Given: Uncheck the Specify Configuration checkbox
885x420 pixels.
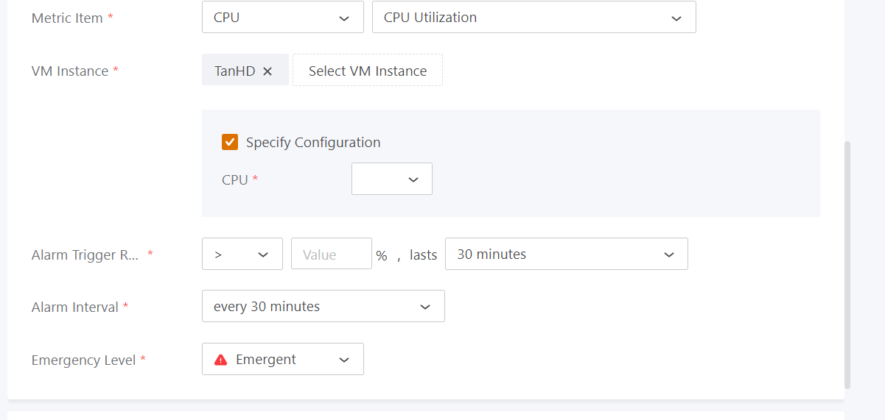Looking at the screenshot, I should pyautogui.click(x=230, y=142).
